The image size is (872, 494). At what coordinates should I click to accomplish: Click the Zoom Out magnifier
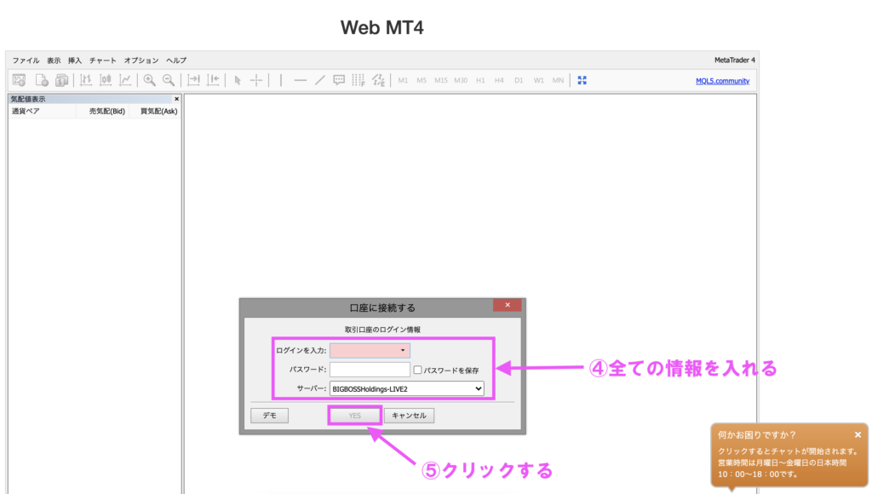pyautogui.click(x=169, y=80)
